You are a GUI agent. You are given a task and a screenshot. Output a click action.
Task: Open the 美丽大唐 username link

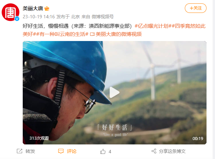(33, 8)
